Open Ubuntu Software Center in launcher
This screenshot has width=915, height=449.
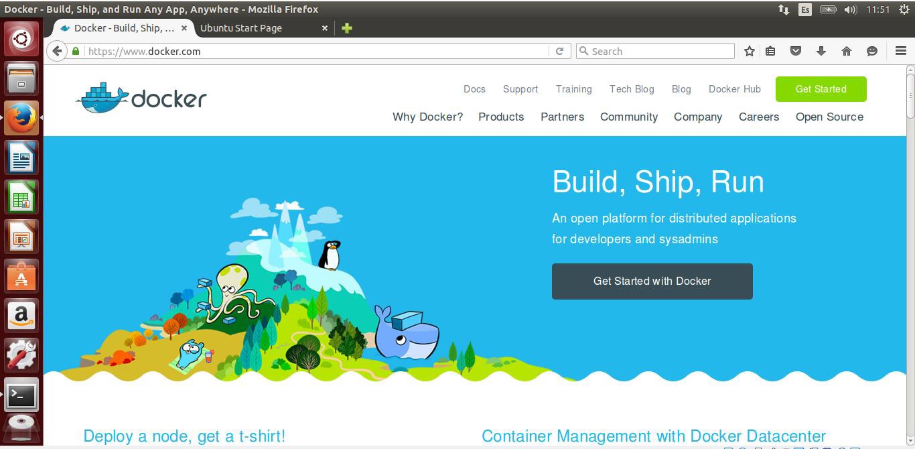click(x=21, y=277)
